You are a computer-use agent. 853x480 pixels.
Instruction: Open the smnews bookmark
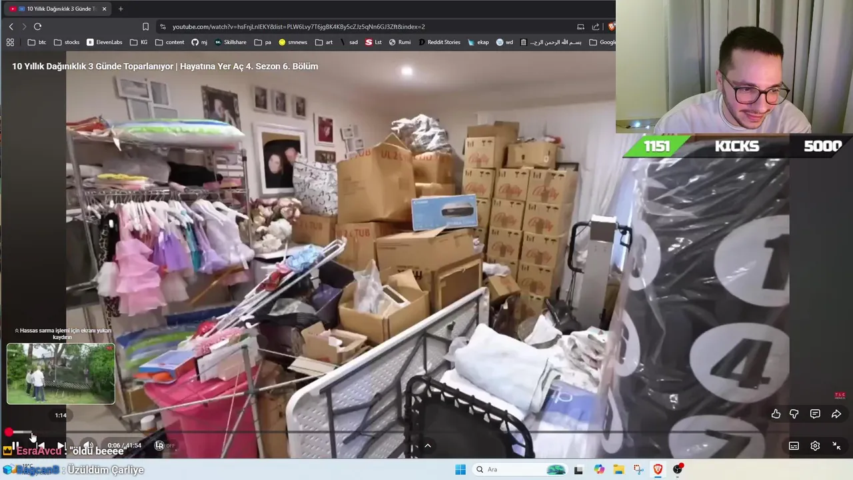pyautogui.click(x=293, y=42)
